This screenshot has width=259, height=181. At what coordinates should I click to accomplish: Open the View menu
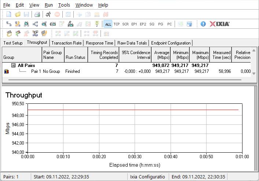34,5
